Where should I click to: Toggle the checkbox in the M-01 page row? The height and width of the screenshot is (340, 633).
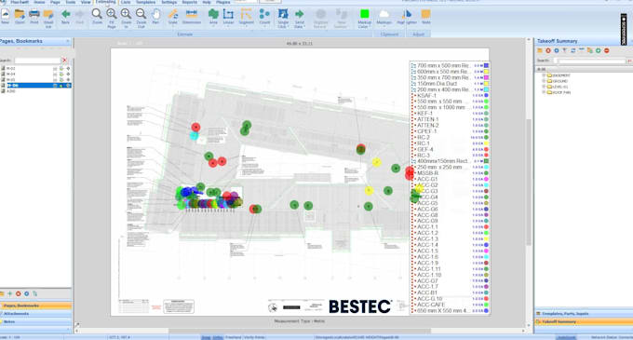[55, 79]
